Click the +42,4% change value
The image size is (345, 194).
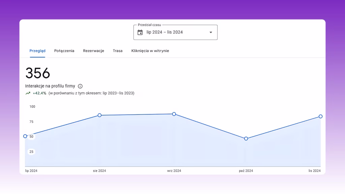tap(39, 93)
